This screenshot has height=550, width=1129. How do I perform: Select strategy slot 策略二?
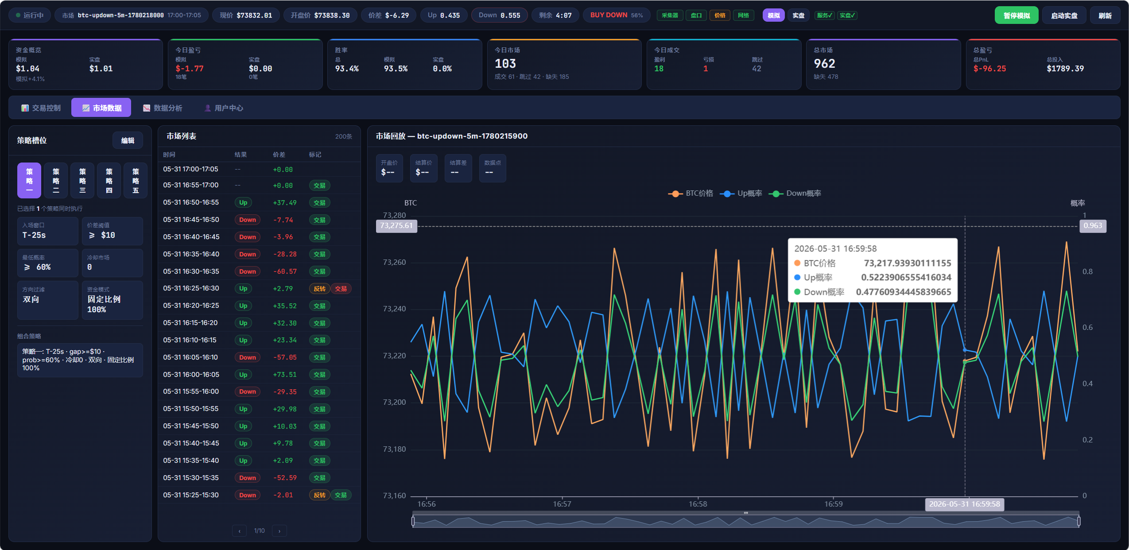56,180
